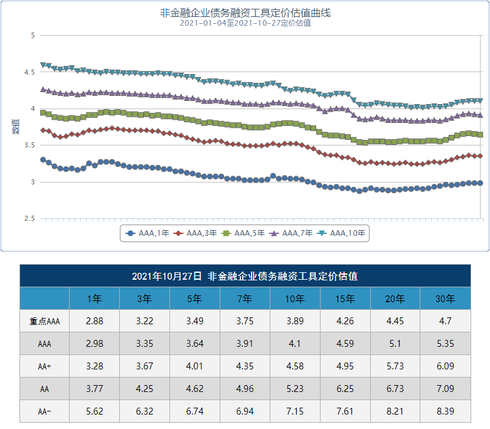This screenshot has width=490, height=429.
Task: Click the AAA 10年 value 4.1
Action: coord(294,343)
